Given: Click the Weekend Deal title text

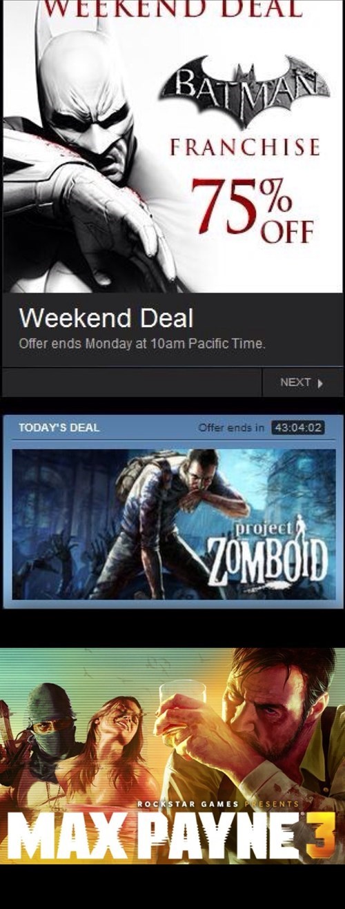Looking at the screenshot, I should pos(106,318).
